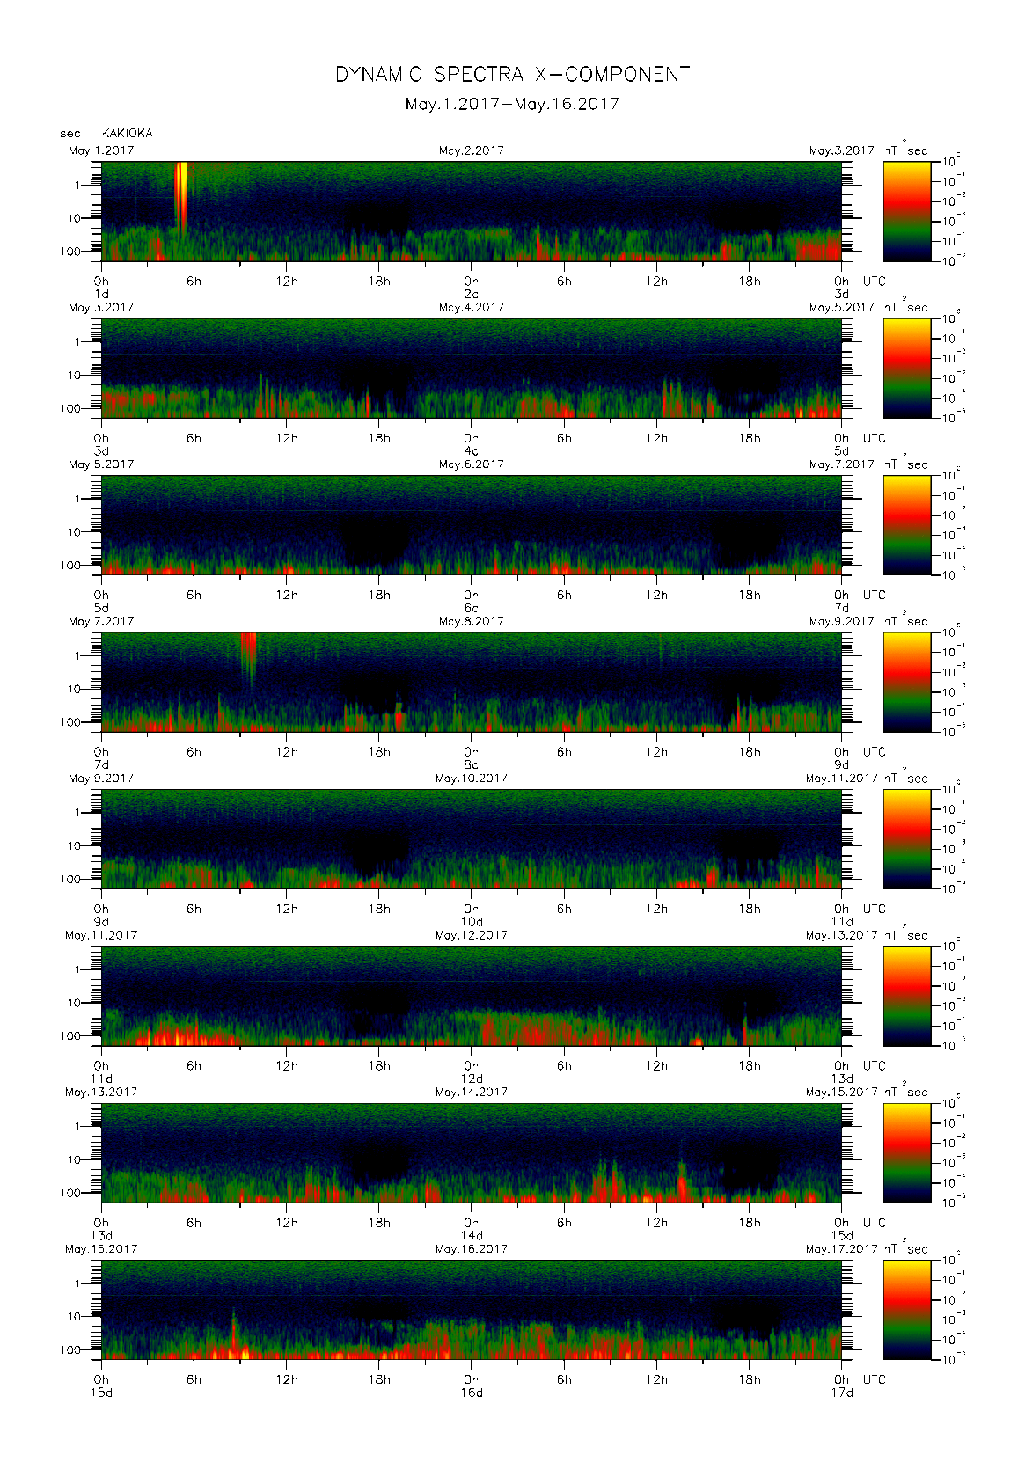Screen dimensions: 1025x1477
Task: Click the red burst near 9h on May 7
Action: [249, 655]
